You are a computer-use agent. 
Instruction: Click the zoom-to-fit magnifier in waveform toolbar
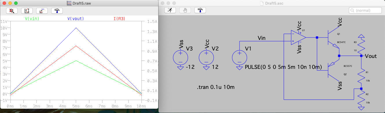(12, 11)
